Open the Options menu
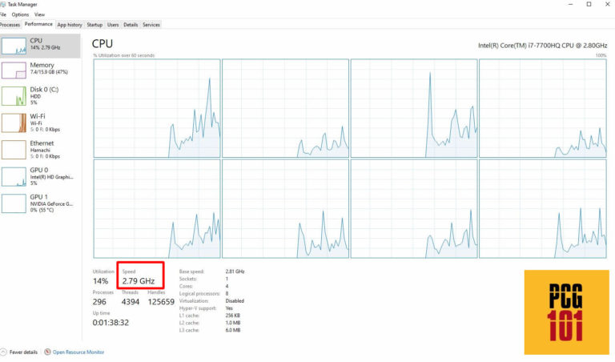This screenshot has height=362, width=615. coord(20,14)
